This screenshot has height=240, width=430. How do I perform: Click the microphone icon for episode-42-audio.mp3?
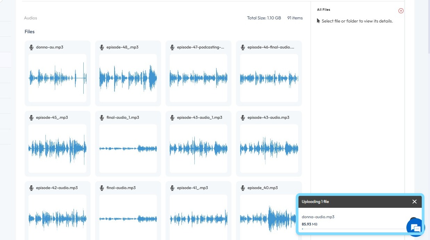click(31, 188)
